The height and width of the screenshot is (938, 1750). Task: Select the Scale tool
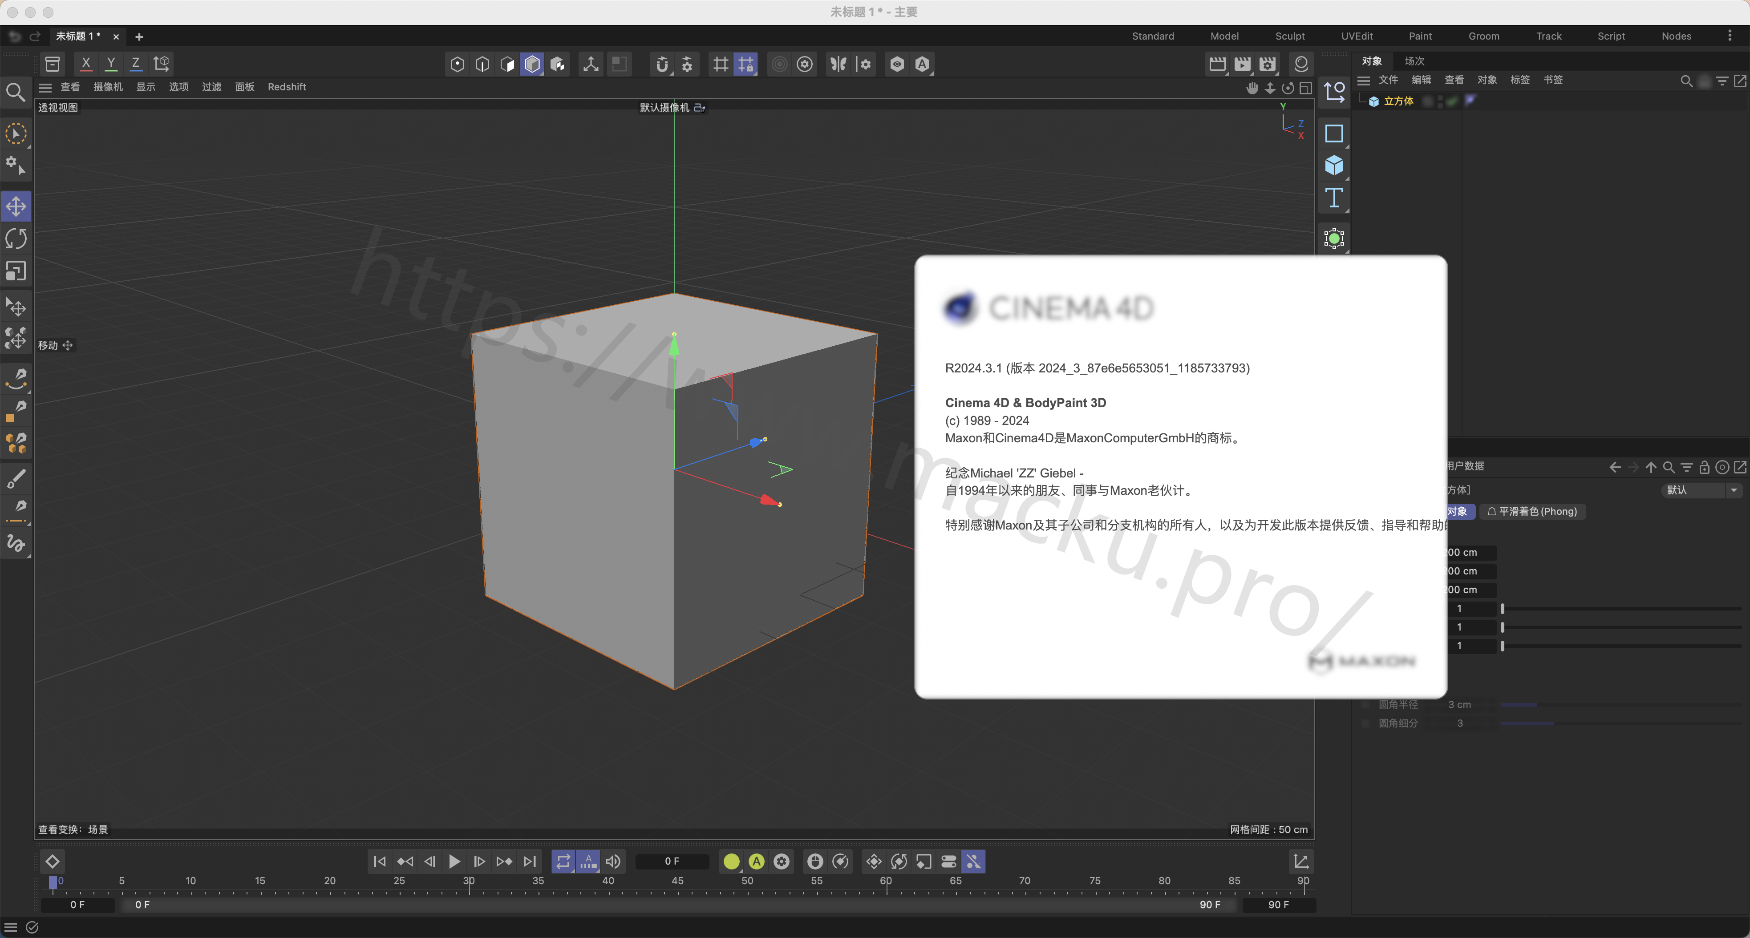click(x=16, y=271)
